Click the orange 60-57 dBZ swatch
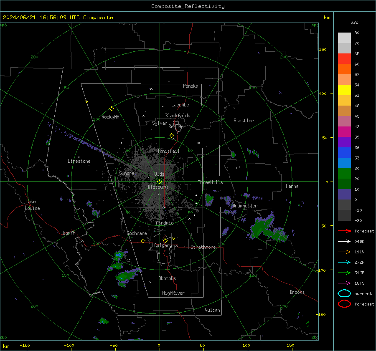The height and width of the screenshot is (351, 376). 344,69
